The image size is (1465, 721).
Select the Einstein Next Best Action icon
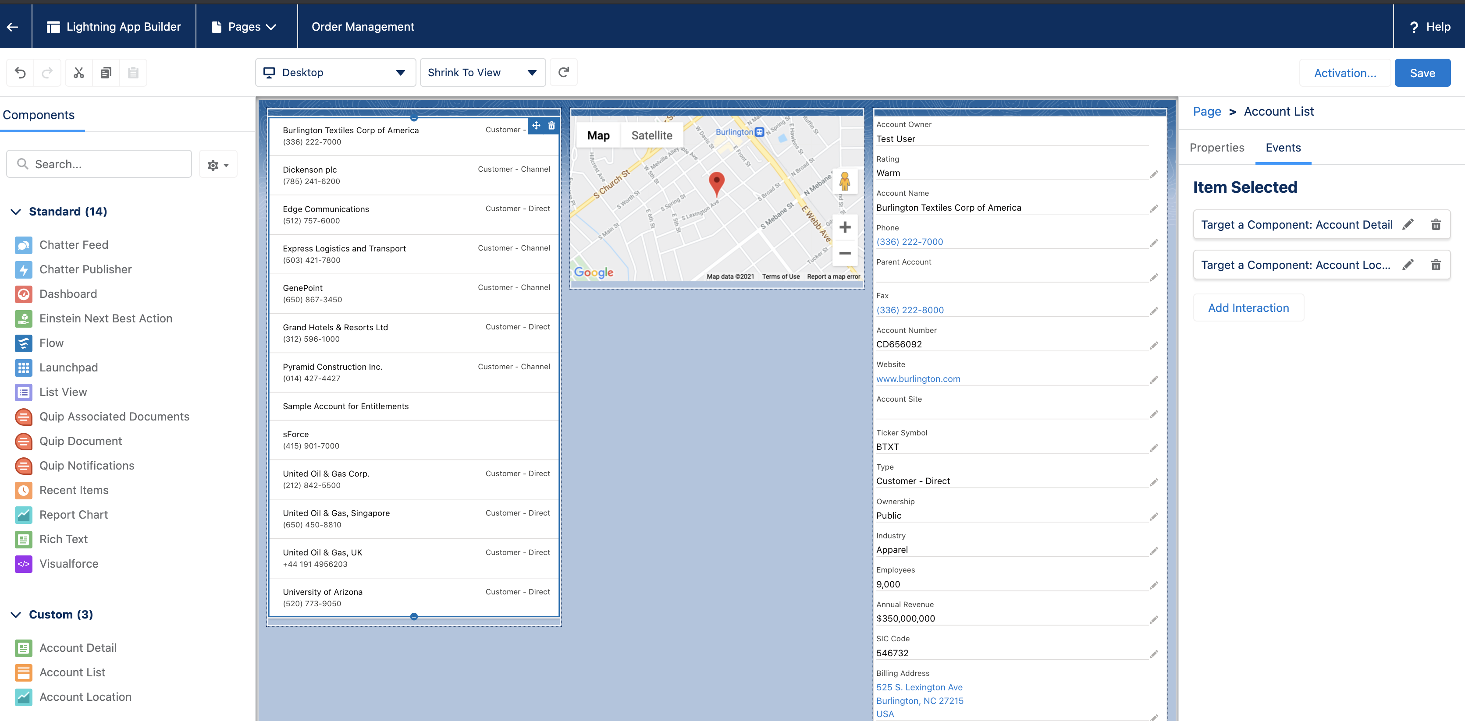pos(23,318)
